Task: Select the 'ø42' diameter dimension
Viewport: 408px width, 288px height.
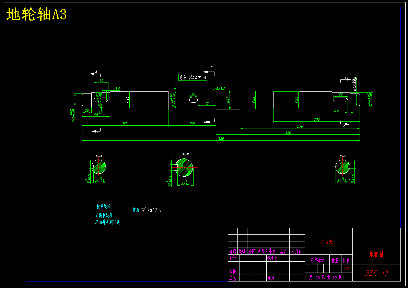Action: 228,100
